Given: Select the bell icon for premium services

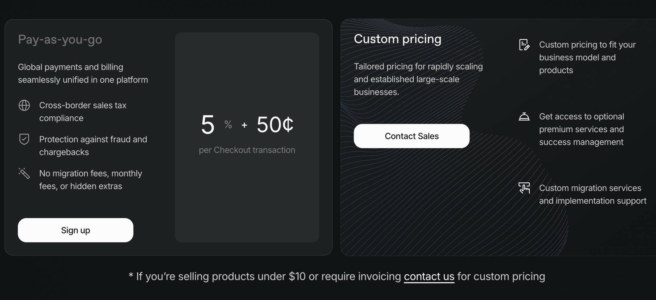Looking at the screenshot, I should (x=524, y=116).
